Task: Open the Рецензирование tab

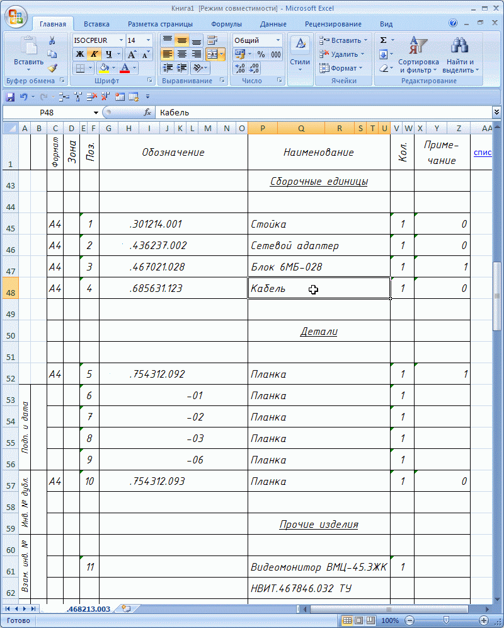Action: (333, 24)
